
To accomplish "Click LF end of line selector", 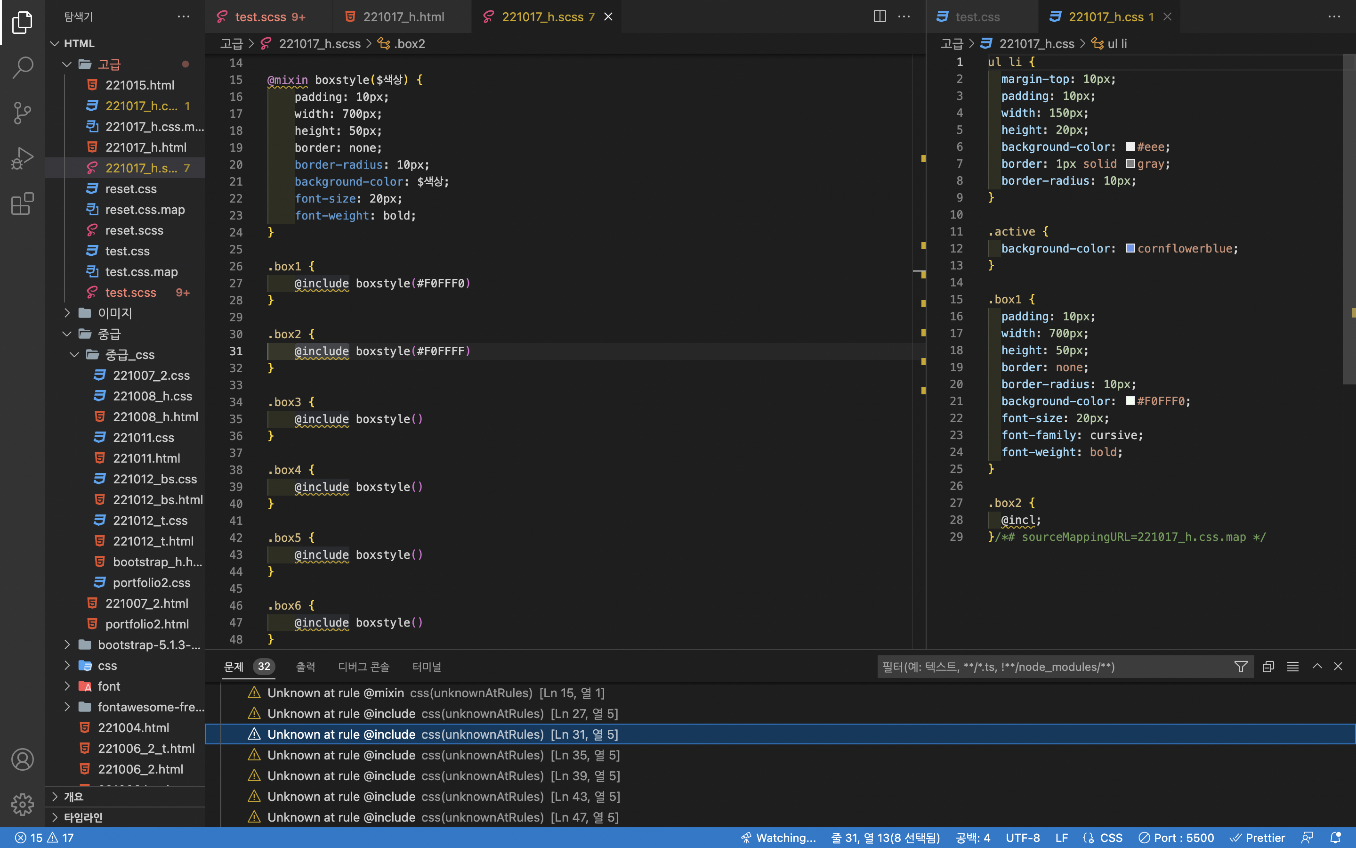I will click(1061, 838).
